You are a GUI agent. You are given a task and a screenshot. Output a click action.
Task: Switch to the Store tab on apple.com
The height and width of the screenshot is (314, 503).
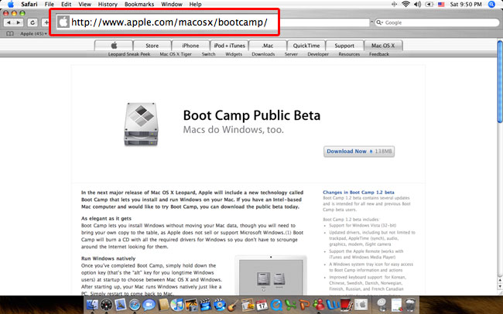tap(152, 46)
